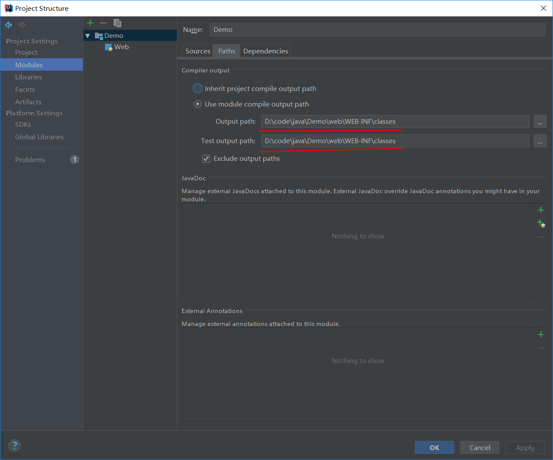553x460 pixels.
Task: Add a new module with the plus icon
Action: click(x=90, y=23)
